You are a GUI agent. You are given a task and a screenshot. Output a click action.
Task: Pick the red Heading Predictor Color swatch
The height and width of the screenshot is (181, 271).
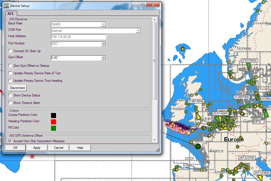pyautogui.click(x=54, y=122)
